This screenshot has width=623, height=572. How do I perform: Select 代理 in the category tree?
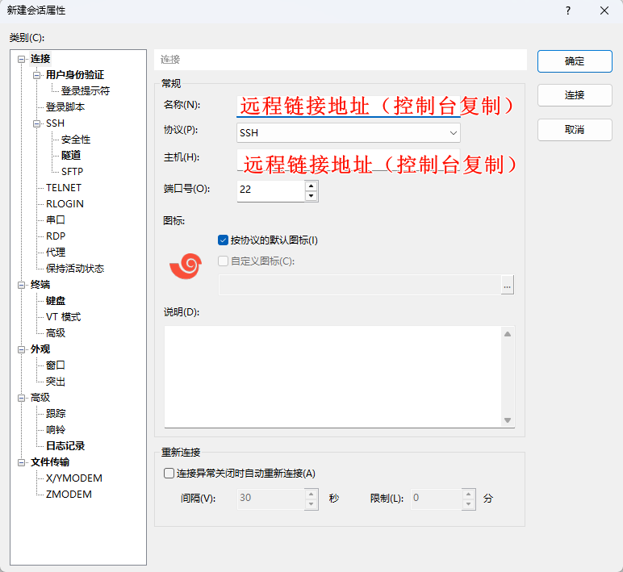click(55, 253)
